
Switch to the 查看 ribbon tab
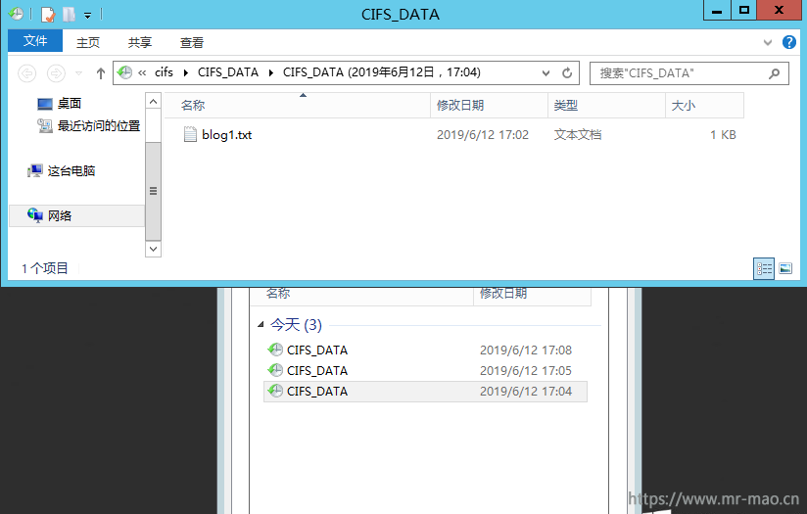tap(191, 42)
